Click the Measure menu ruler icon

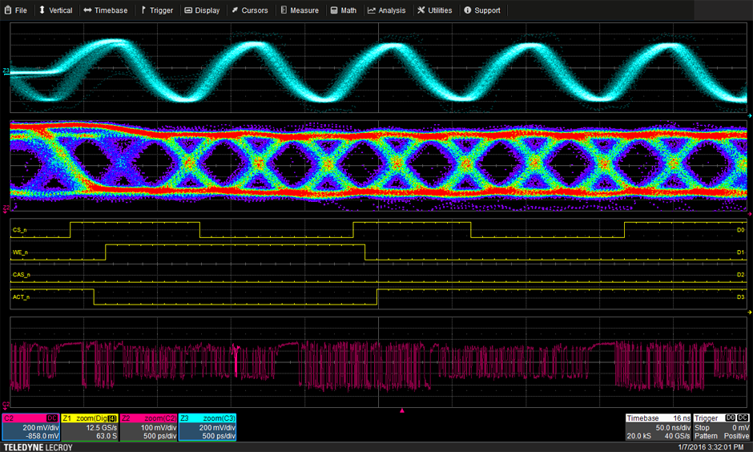pyautogui.click(x=284, y=10)
